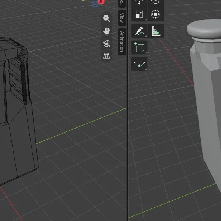Select the Insert Blank Keyframe tool
221x221 pixels.
pos(139,64)
